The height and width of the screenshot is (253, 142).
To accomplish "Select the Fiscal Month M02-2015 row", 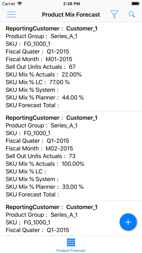I will [39, 148].
